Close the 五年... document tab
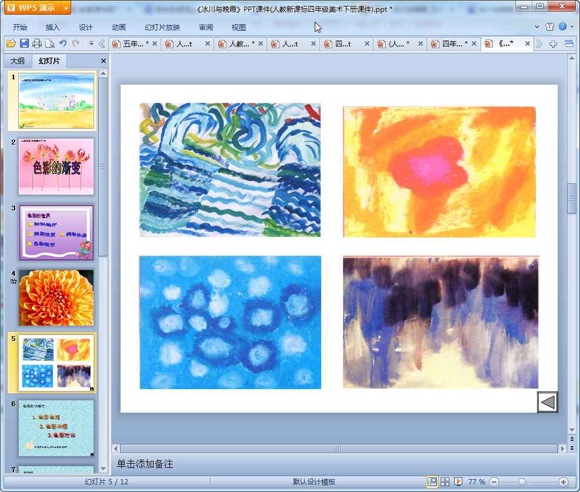This screenshot has height=492, width=580. [155, 43]
